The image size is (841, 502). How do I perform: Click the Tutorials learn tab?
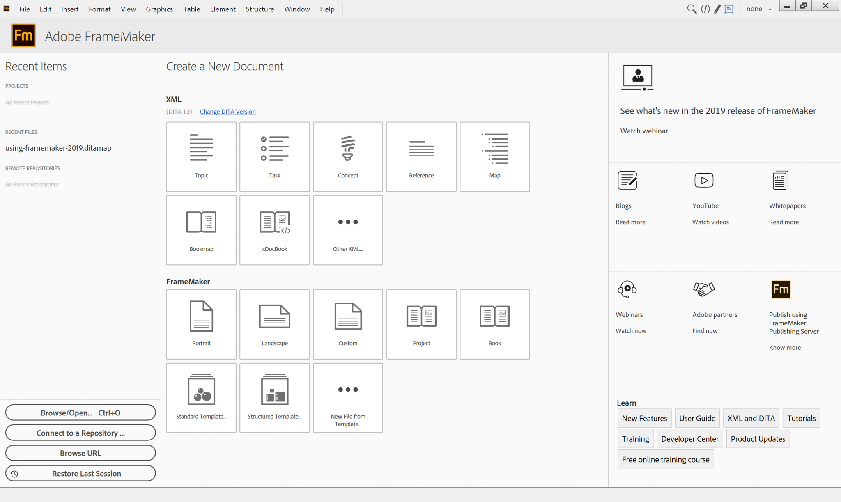click(x=802, y=418)
